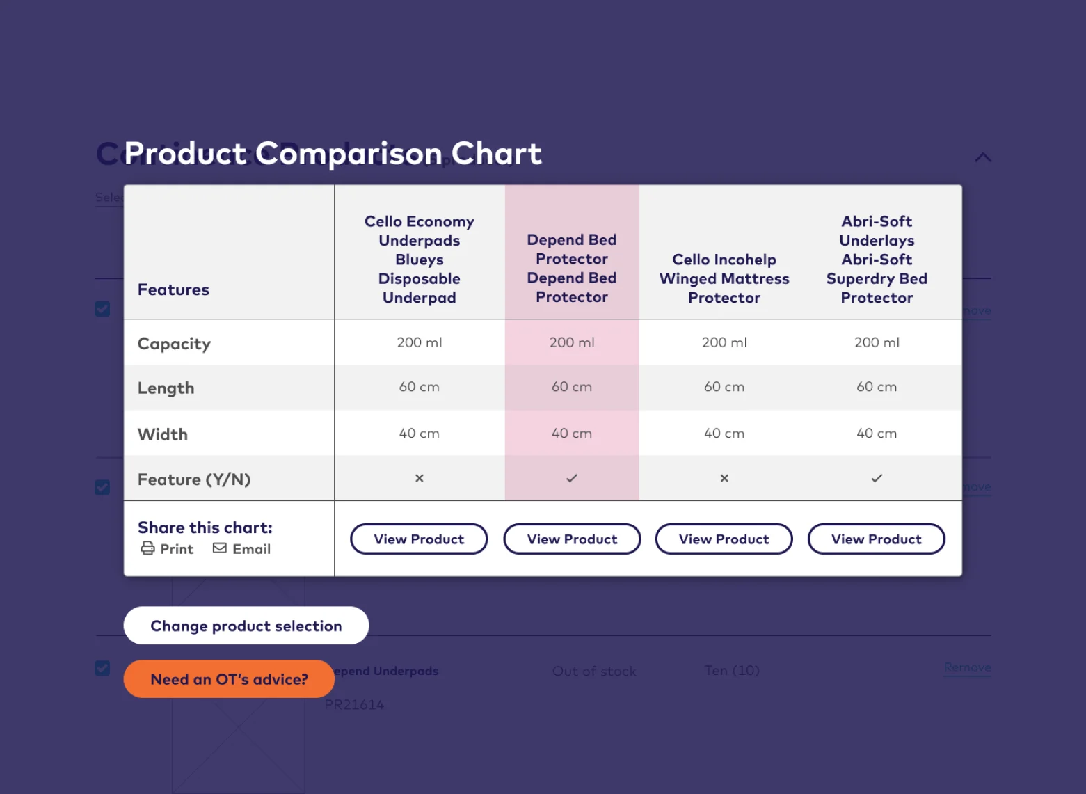The image size is (1086, 794).
Task: View product for Cello Economy Underpads
Action: tap(419, 539)
